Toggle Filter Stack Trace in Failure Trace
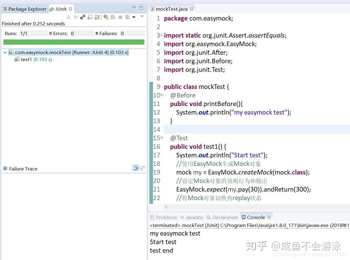 pyautogui.click(x=136, y=168)
